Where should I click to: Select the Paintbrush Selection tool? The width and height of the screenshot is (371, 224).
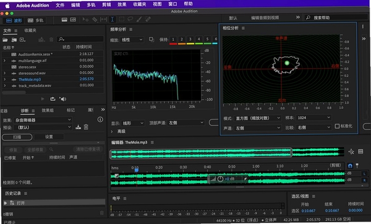coord(139,19)
